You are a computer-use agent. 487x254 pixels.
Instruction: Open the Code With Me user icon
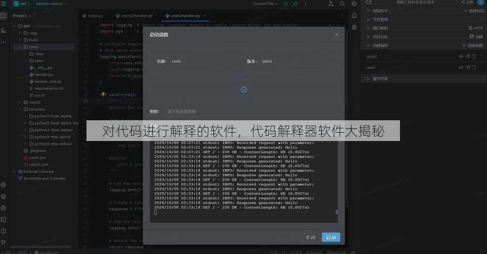click(x=331, y=4)
